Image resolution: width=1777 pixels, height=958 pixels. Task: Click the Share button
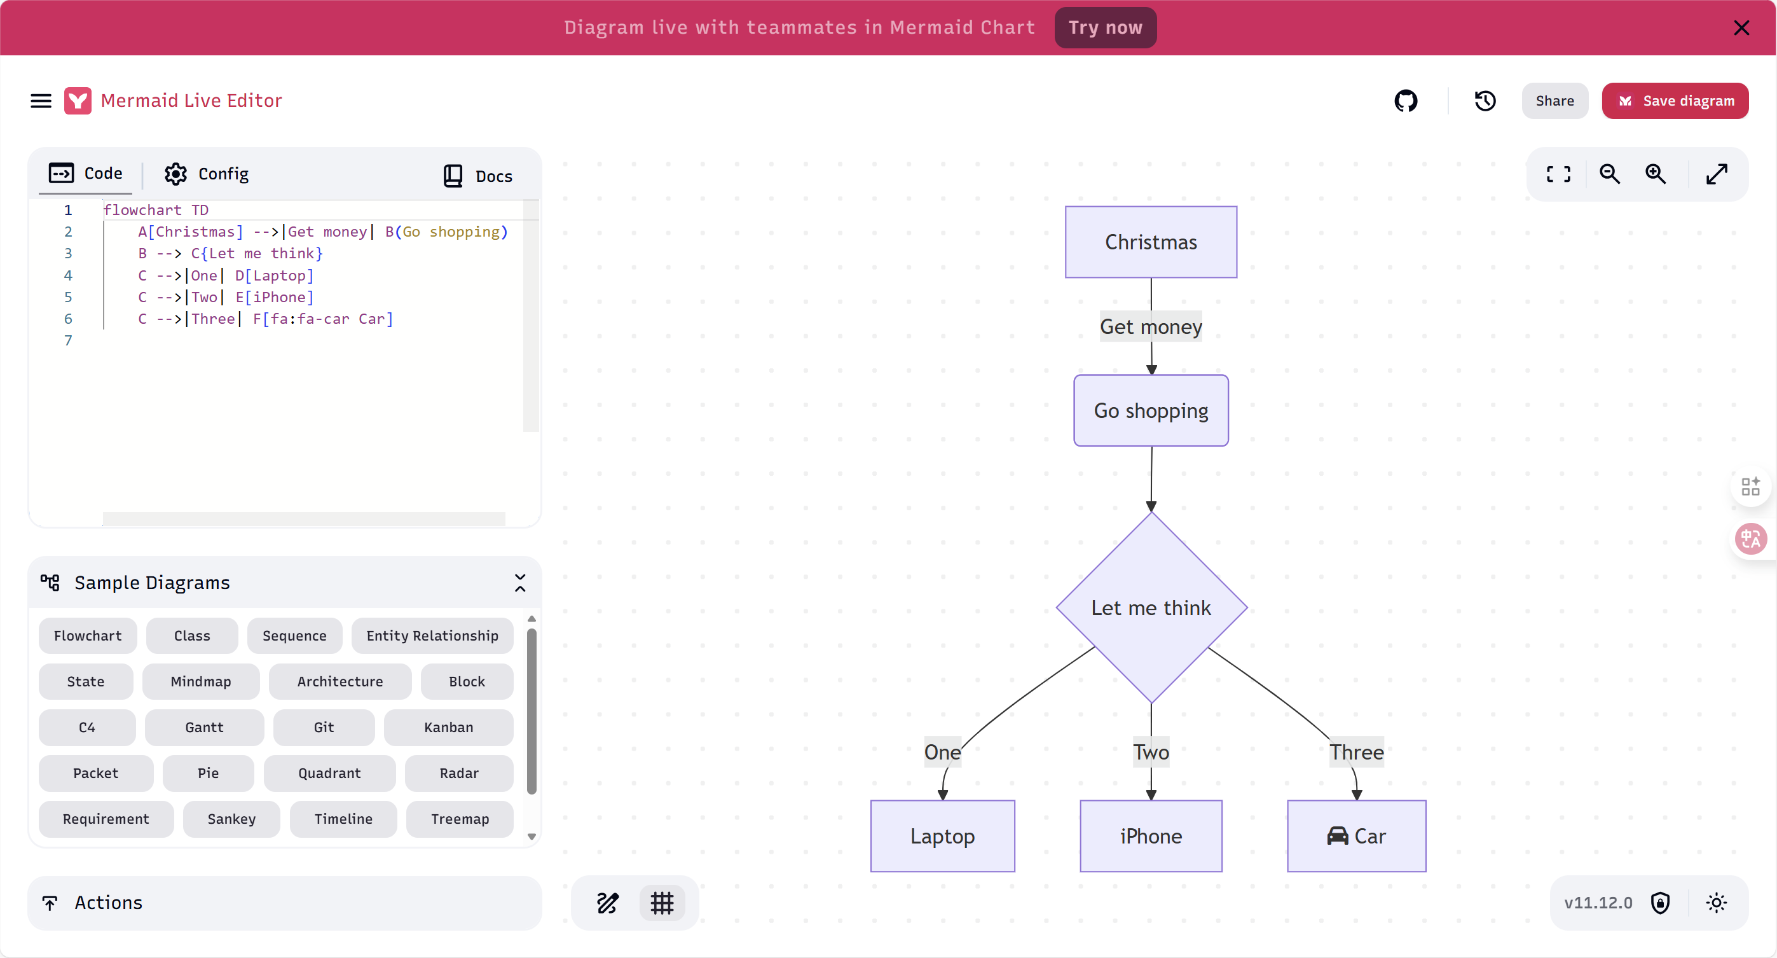[1555, 101]
